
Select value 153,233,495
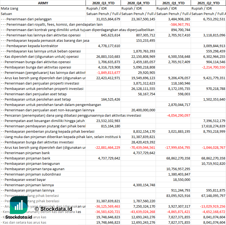tap(145, 40)
